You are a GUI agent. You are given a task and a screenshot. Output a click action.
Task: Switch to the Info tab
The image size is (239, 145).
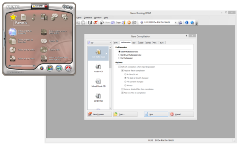point(116,43)
